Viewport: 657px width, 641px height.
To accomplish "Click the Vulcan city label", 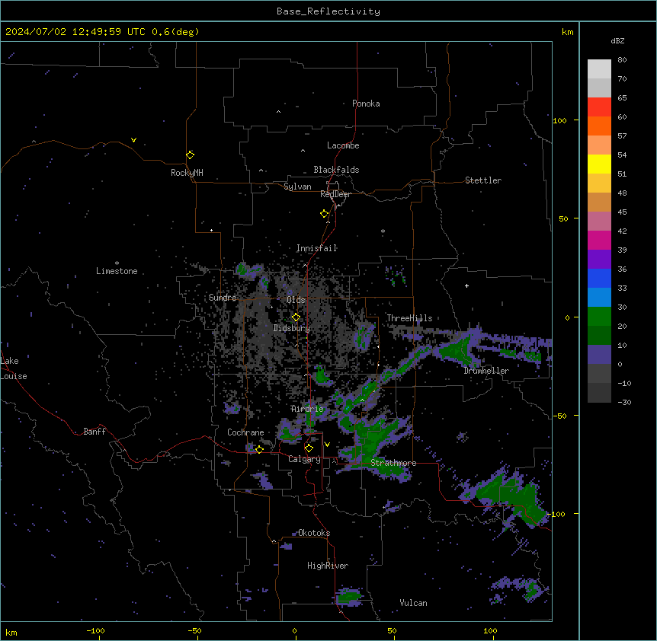I will (x=413, y=603).
